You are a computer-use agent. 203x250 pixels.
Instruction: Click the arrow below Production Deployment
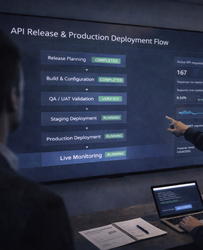click(x=87, y=147)
